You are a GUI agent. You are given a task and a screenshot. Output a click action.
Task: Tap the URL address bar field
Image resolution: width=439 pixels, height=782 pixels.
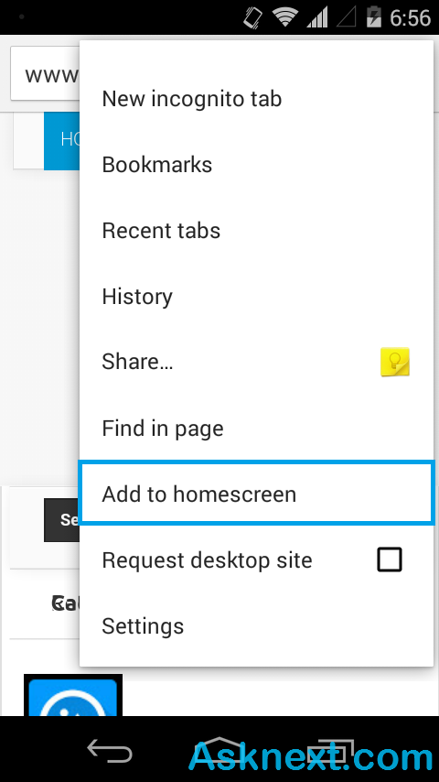pos(45,74)
